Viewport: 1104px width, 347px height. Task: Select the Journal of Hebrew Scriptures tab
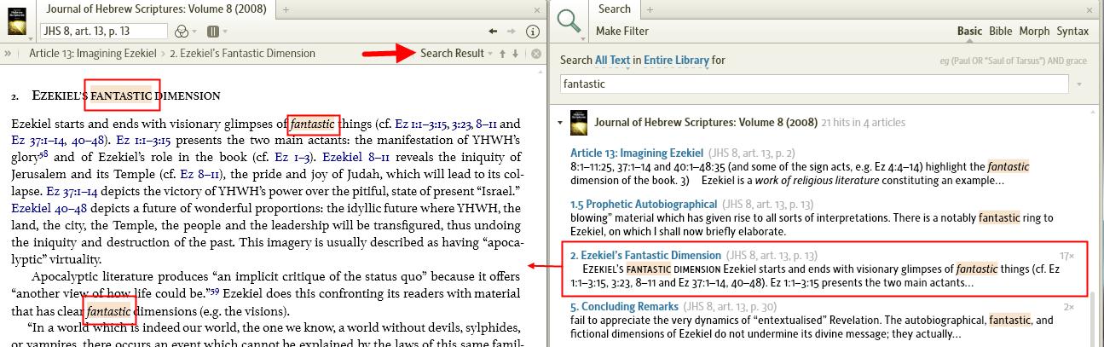156,9
